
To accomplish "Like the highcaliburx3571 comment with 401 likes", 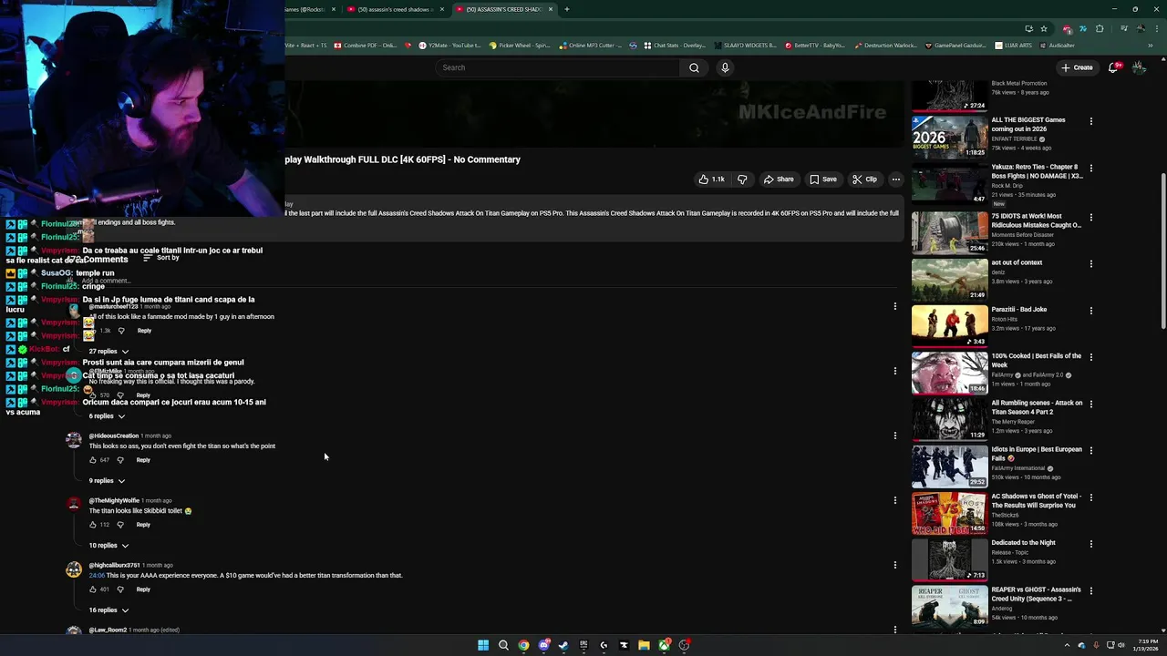I will [x=93, y=589].
